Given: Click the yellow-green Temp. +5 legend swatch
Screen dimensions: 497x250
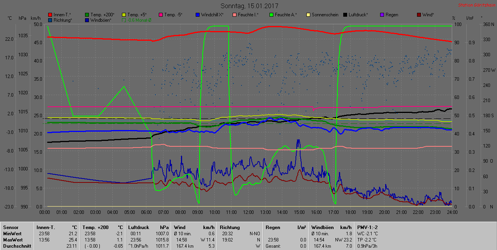Looking at the screenshot, I should (124, 15).
